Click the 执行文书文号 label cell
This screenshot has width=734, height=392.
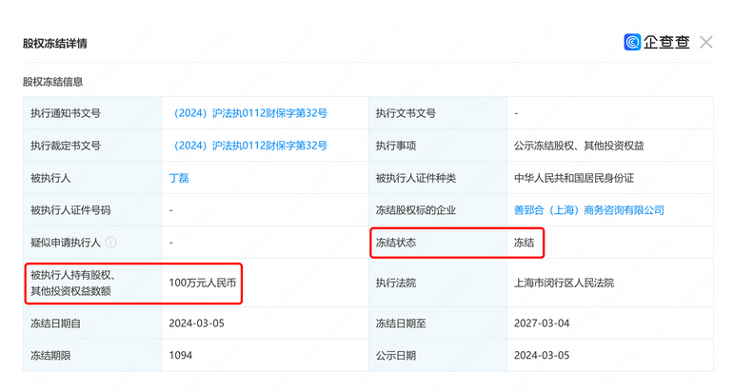[x=406, y=113]
